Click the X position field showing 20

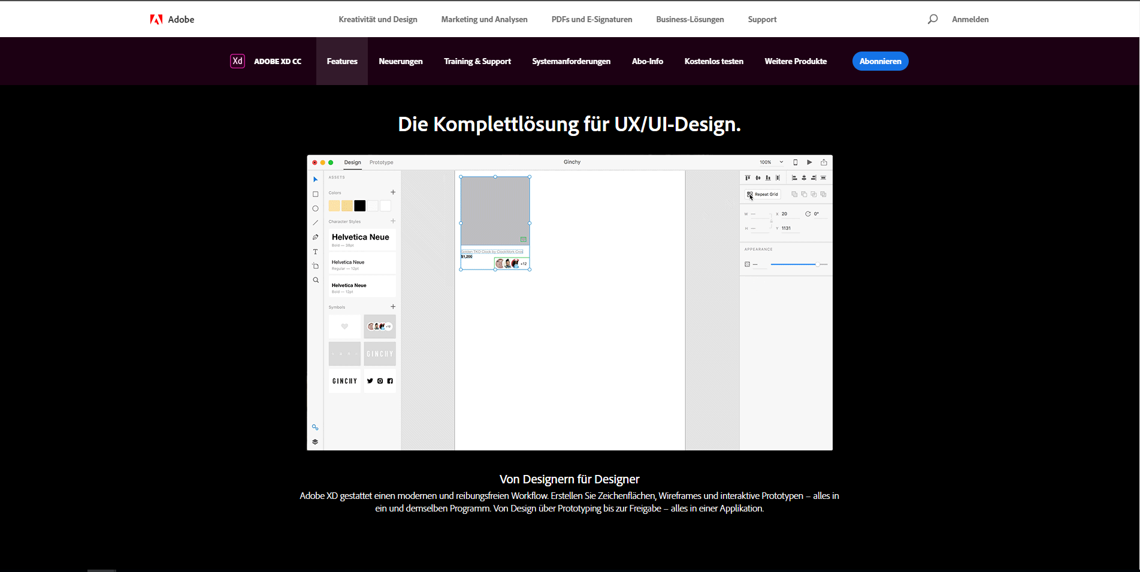[790, 214]
